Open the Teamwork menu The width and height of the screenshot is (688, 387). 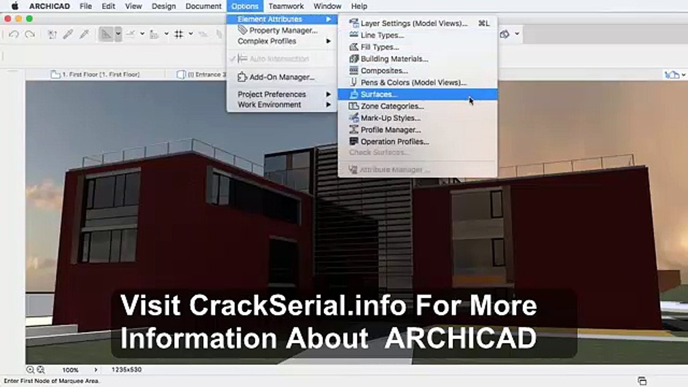tap(286, 6)
